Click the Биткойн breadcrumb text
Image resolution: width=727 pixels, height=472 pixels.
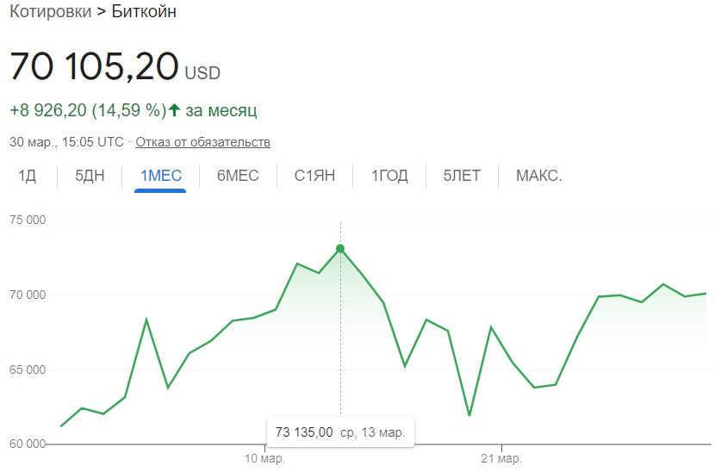coord(144,11)
